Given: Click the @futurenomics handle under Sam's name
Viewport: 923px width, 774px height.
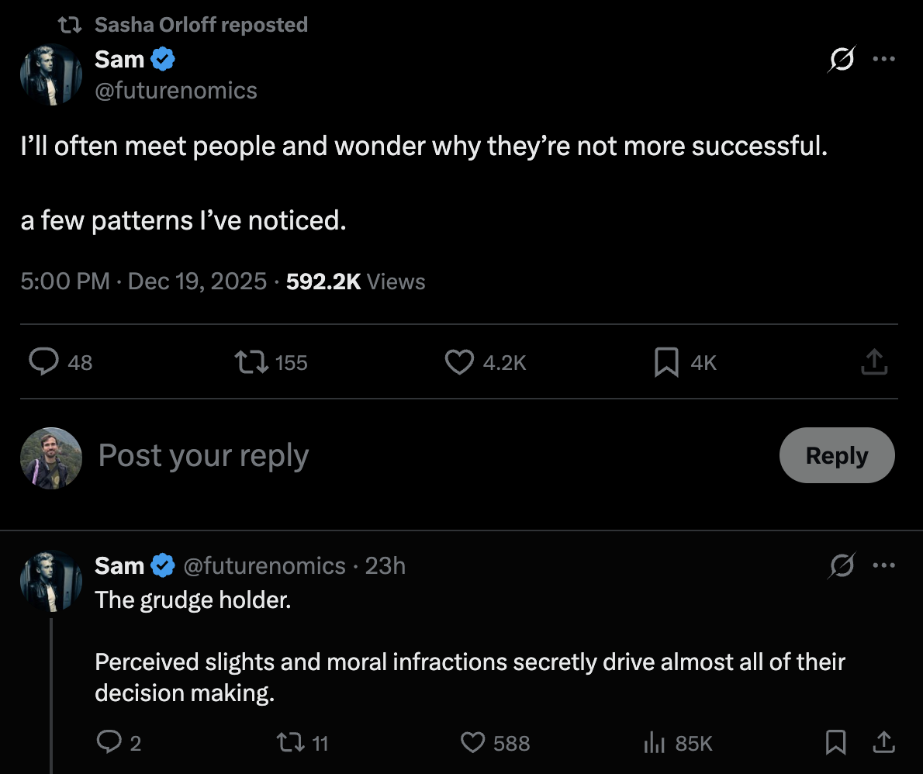Looking at the screenshot, I should [x=175, y=91].
